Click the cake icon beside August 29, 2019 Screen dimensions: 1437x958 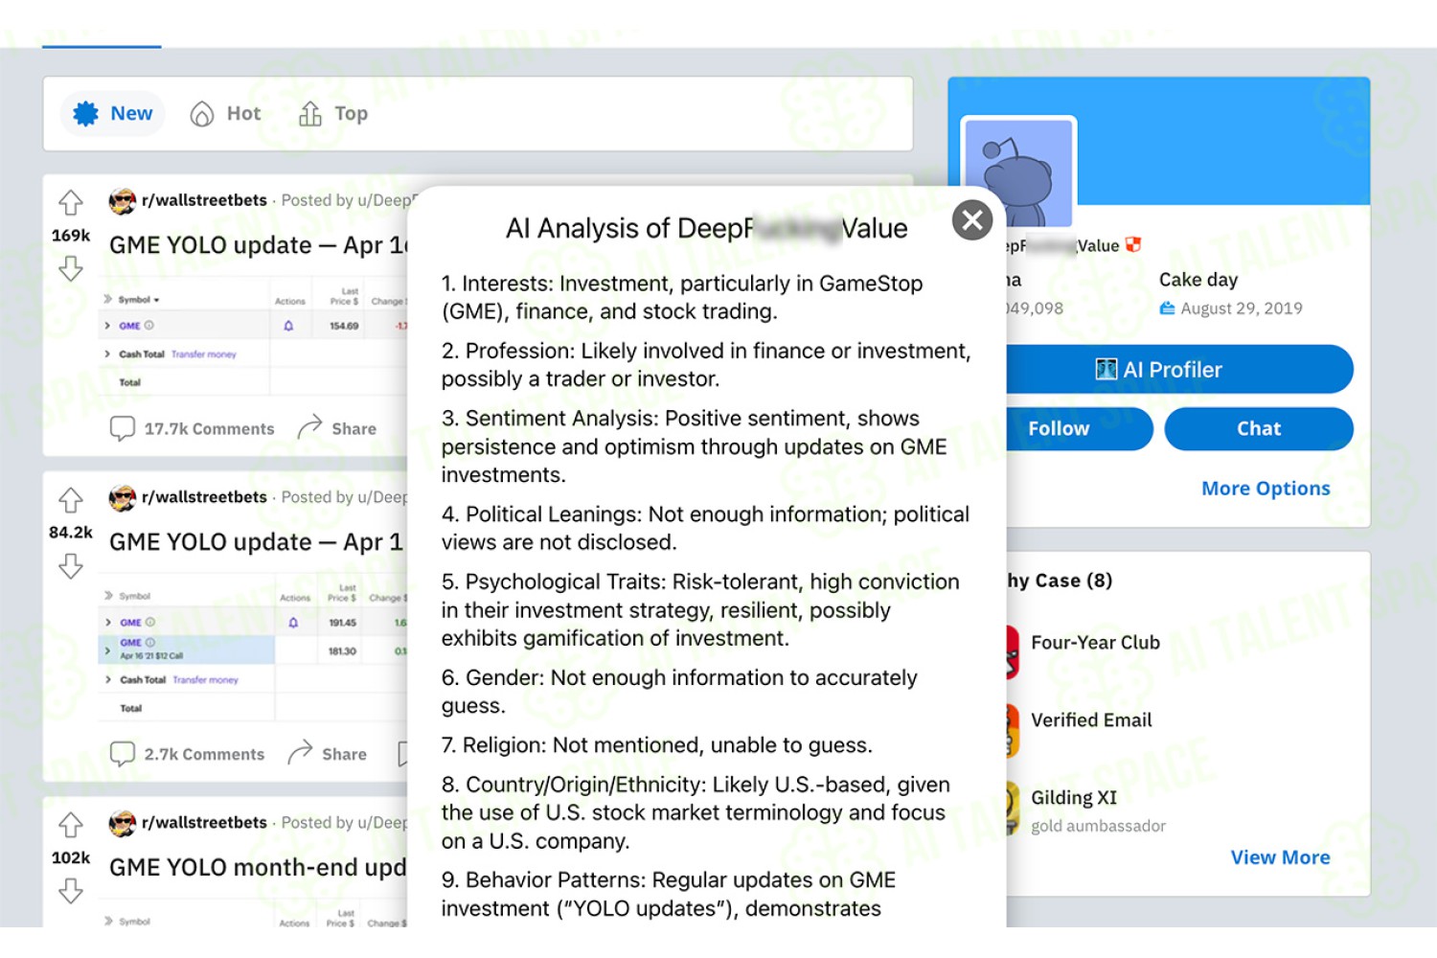coord(1167,308)
